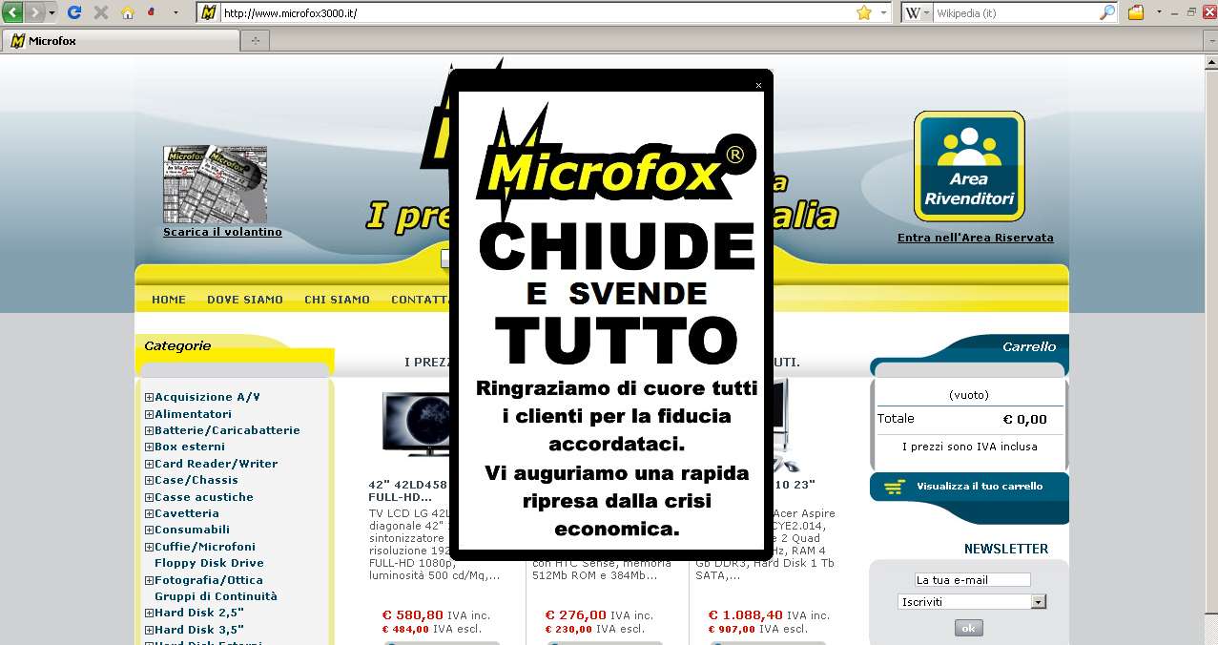Open the Wikipedia search engine selector
This screenshot has width=1218, height=645.
click(x=917, y=12)
